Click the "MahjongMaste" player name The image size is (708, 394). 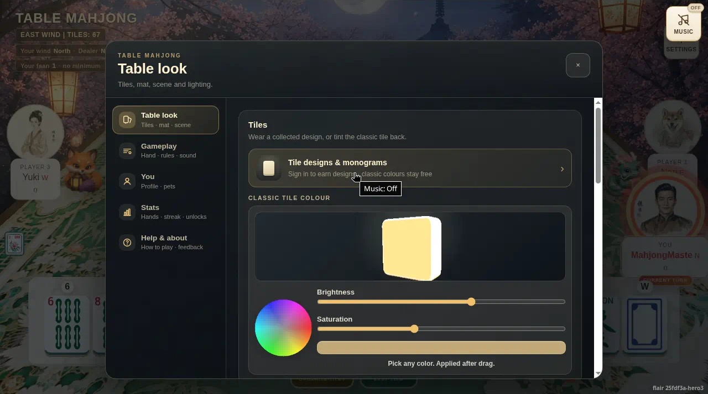pyautogui.click(x=662, y=255)
